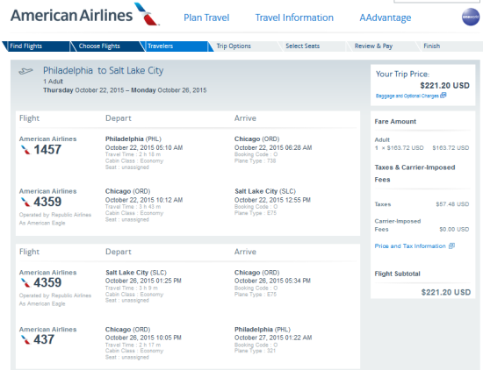483x370 pixels.
Task: Click the oneworld alliance logo
Action: click(471, 17)
